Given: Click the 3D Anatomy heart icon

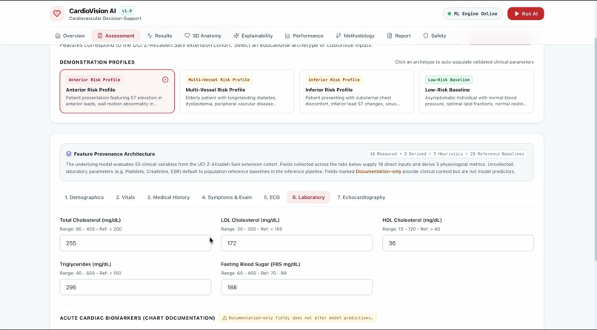Looking at the screenshot, I should tap(187, 36).
